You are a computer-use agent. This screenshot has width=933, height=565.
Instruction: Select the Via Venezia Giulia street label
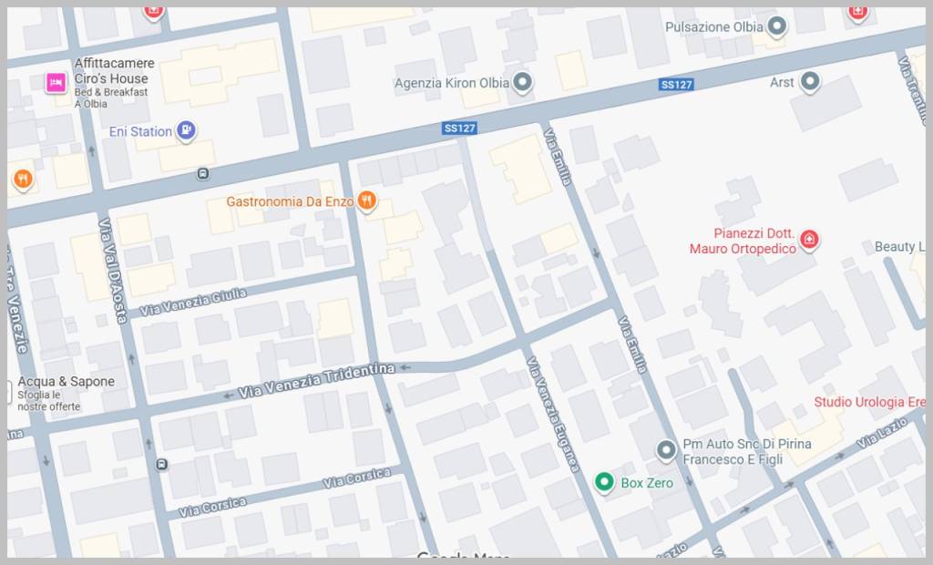193,302
